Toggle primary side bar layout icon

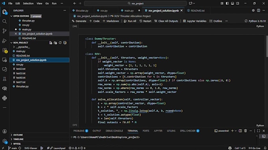click(x=227, y=3)
